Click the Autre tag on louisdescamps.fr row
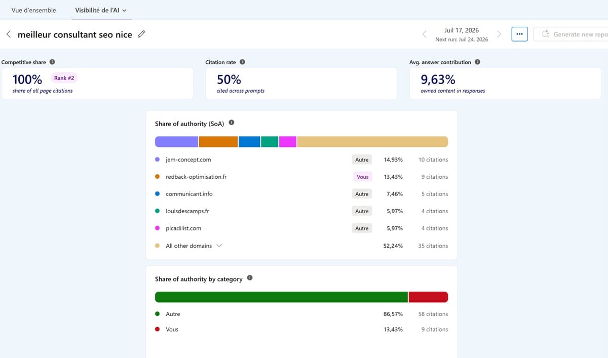This screenshot has width=608, height=358. click(362, 211)
